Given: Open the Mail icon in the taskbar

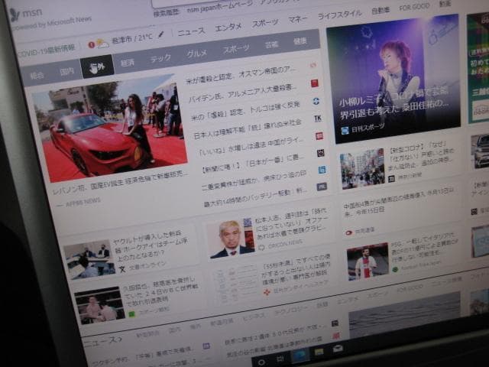Looking at the screenshot, I should point(337,349).
